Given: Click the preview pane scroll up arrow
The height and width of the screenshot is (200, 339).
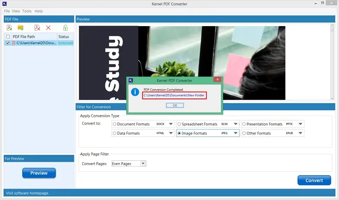Looking at the screenshot, I should pos(332,26).
